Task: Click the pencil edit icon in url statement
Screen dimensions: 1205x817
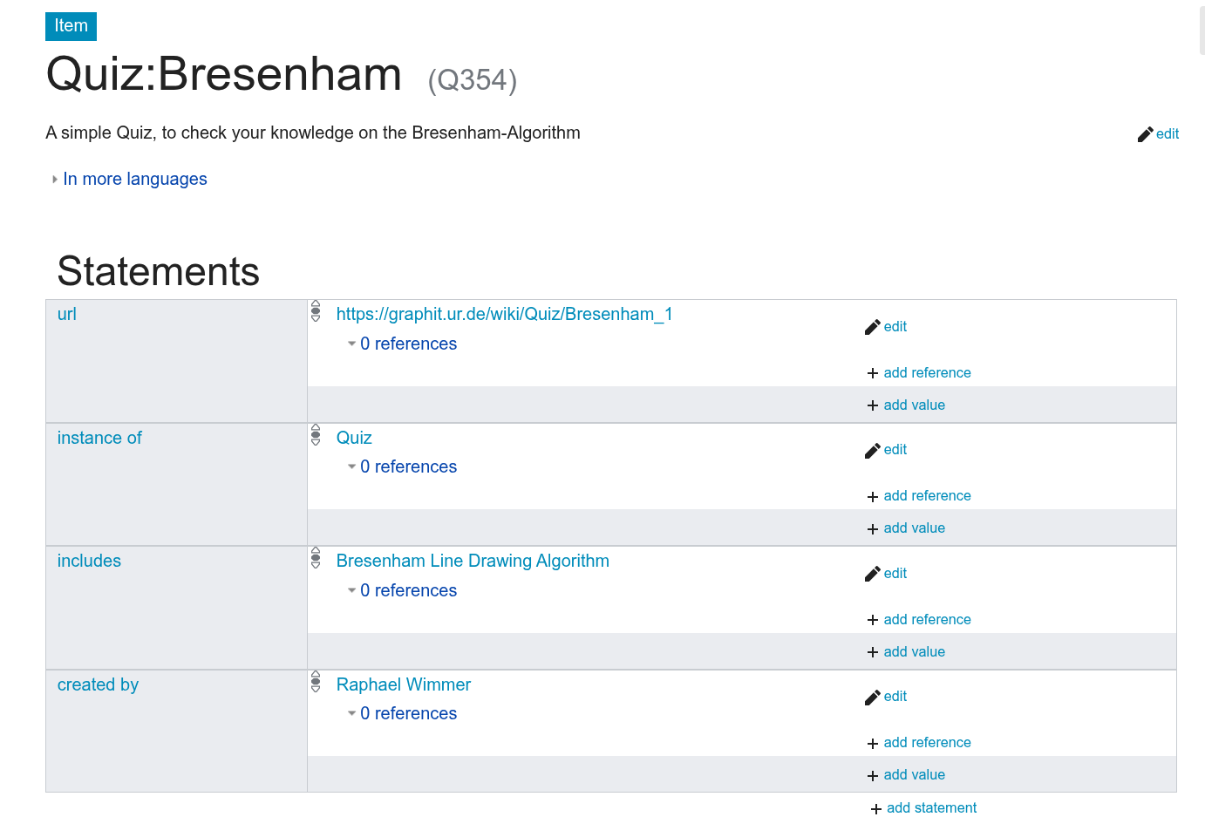Action: pyautogui.click(x=872, y=327)
